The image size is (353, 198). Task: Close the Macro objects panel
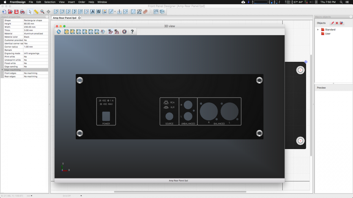click(351, 17)
